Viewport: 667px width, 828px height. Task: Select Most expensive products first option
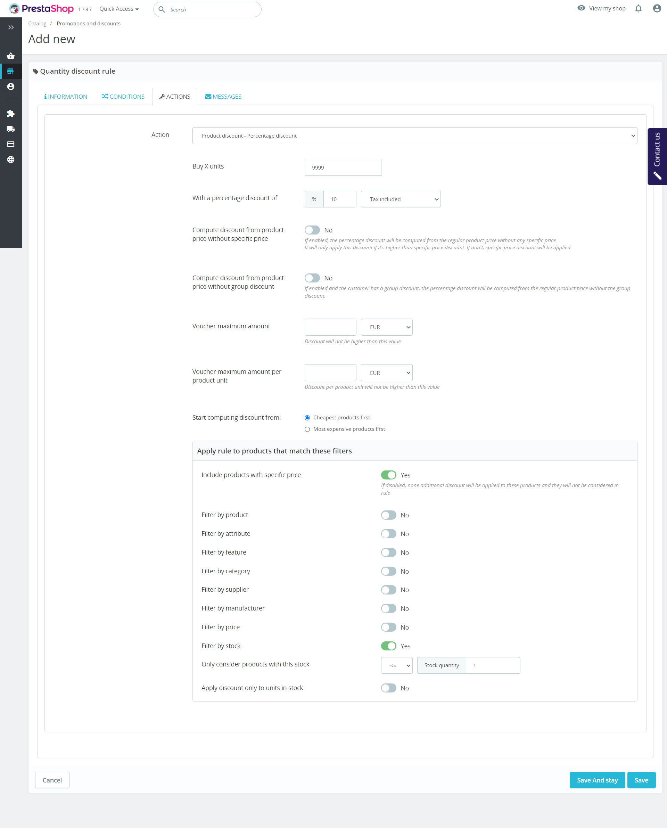307,429
